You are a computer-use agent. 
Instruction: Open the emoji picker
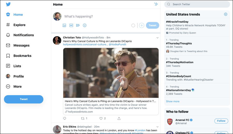pos(84,25)
